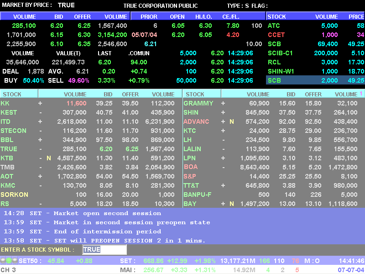Select the LALIN stock symbol
365x274 pixels.
(x=192, y=149)
